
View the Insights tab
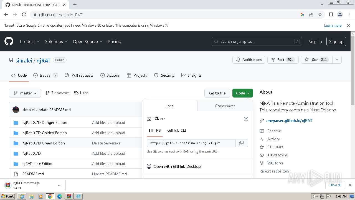tap(191, 75)
